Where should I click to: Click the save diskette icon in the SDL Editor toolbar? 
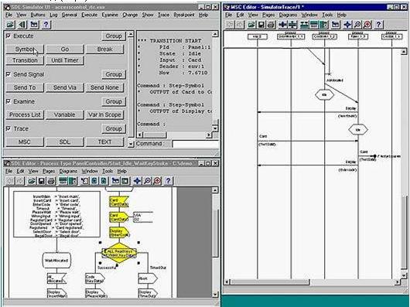41,181
